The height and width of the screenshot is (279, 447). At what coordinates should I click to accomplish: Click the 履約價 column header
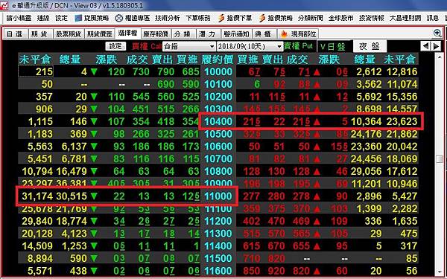218,60
